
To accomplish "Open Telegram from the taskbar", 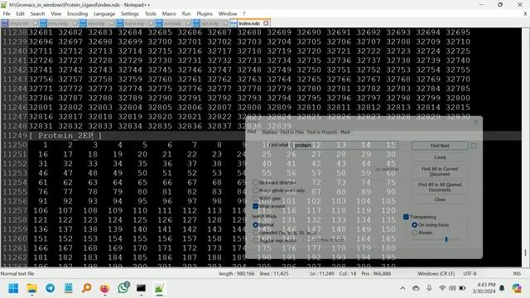I will [50, 288].
